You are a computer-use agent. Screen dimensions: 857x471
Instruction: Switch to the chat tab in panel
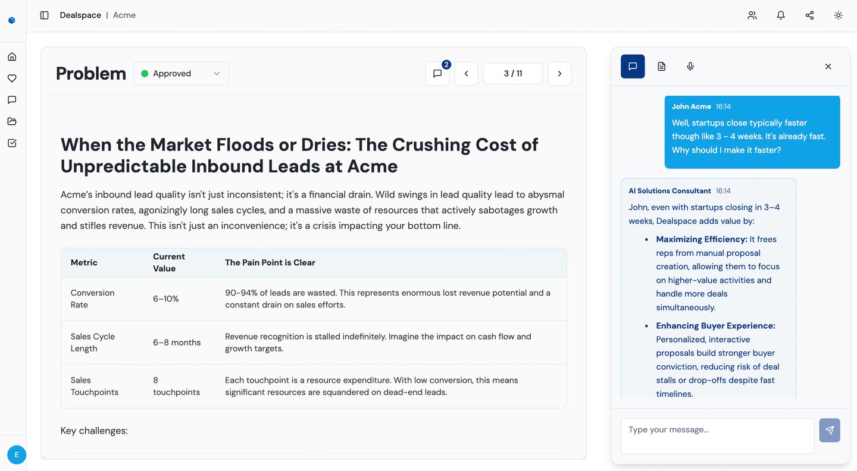tap(633, 67)
